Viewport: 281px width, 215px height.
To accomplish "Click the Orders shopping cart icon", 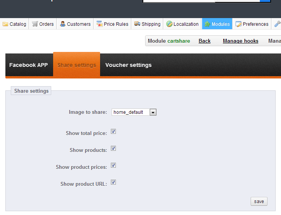I will coord(35,24).
